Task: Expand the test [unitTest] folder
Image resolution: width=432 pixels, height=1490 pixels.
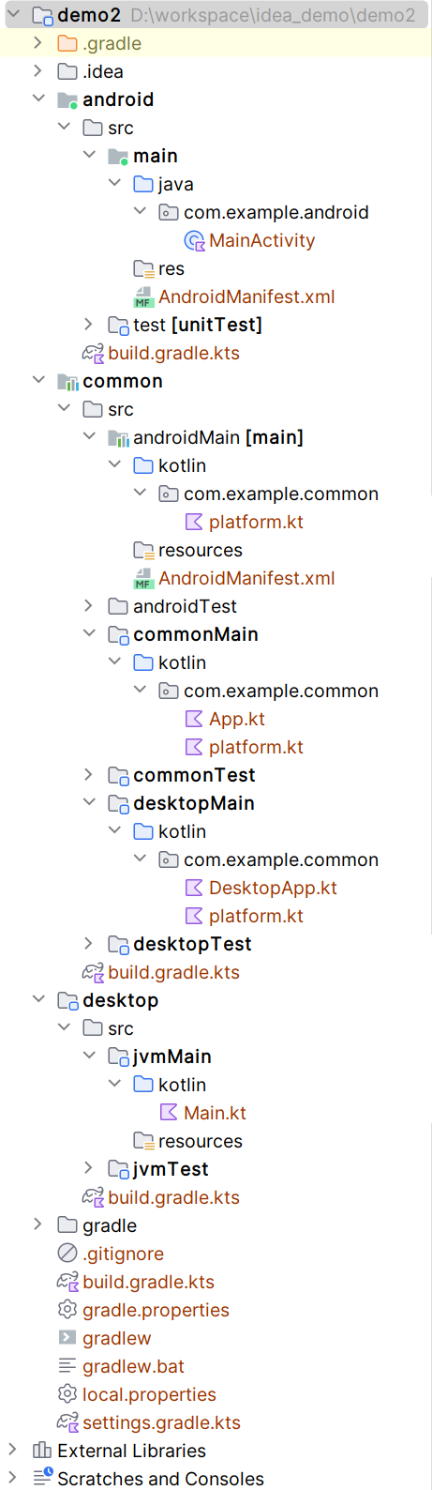Action: tap(88, 325)
